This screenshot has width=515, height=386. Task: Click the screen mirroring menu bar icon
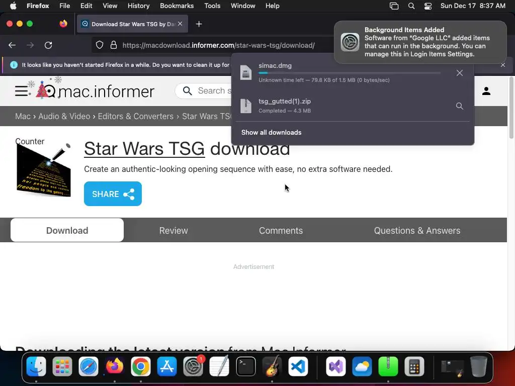point(394,6)
